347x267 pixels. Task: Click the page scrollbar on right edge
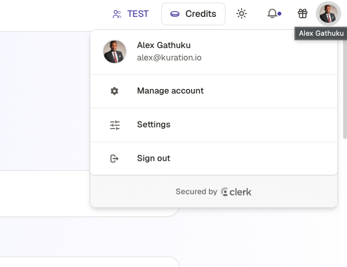pos(345,86)
